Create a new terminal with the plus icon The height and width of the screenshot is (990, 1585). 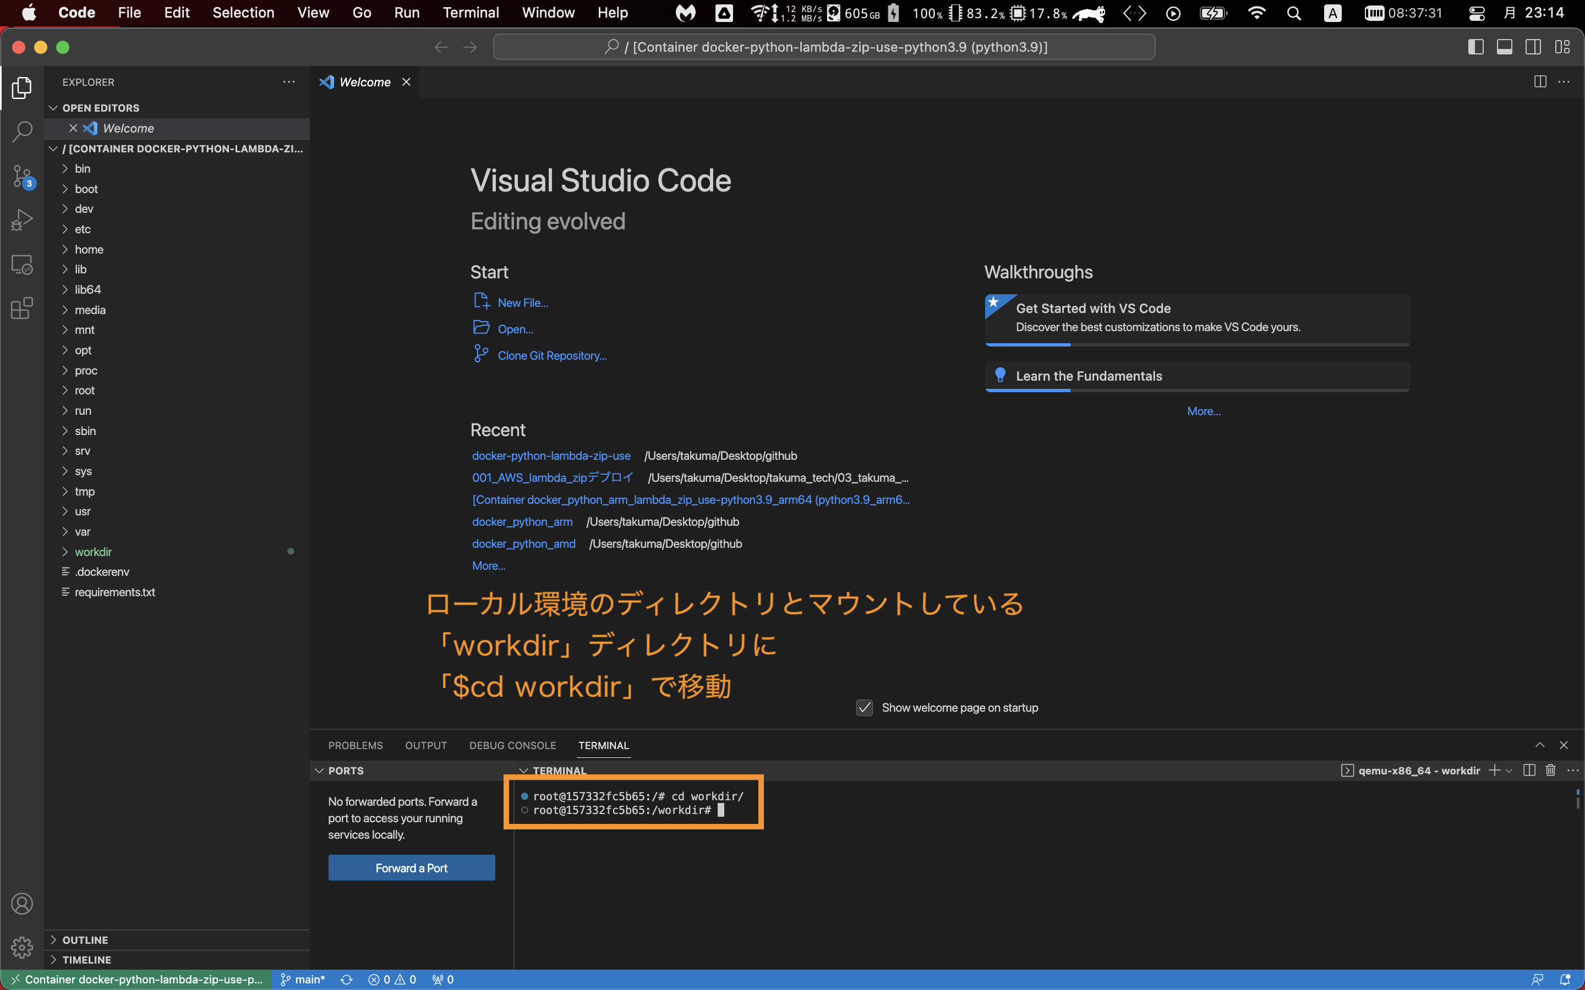(x=1495, y=770)
